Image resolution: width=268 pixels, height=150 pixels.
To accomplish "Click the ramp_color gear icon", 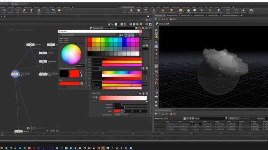I will [x=147, y=93].
